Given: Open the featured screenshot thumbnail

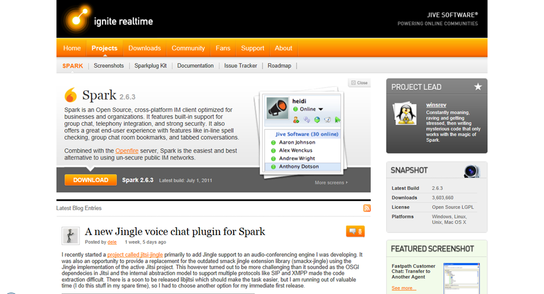Looking at the screenshot, I should (x=462, y=279).
